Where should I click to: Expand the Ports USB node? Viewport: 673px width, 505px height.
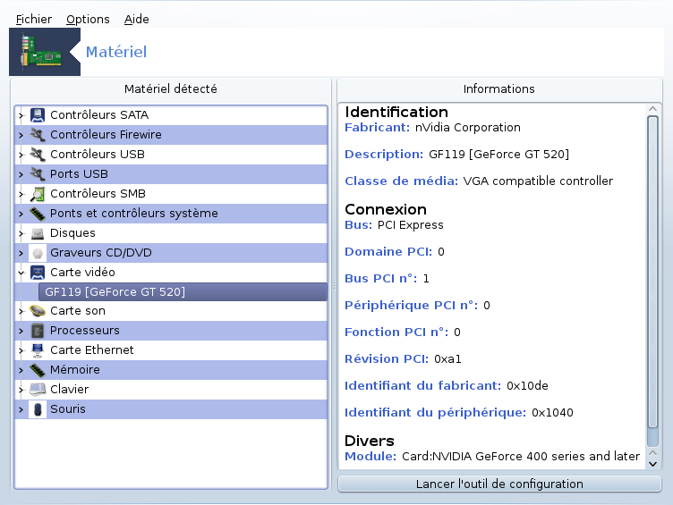click(21, 174)
